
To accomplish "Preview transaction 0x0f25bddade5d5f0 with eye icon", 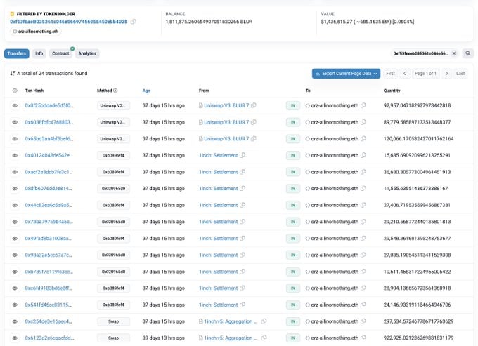I will tap(15, 105).
